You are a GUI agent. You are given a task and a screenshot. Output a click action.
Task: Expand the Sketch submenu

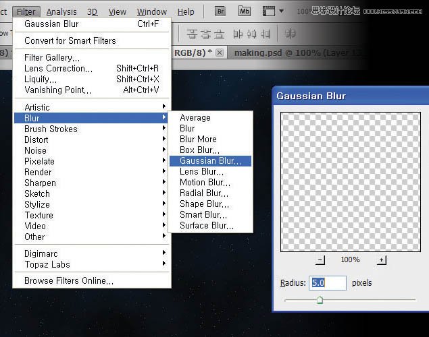(91, 193)
